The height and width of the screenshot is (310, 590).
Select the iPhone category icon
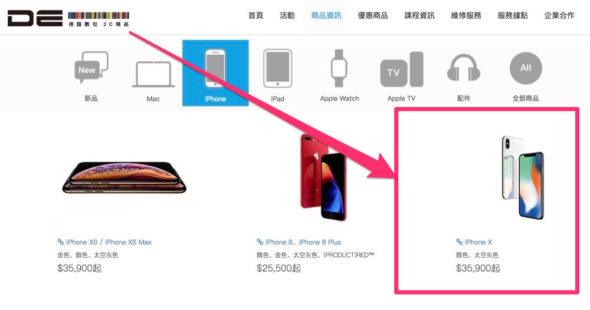215,68
